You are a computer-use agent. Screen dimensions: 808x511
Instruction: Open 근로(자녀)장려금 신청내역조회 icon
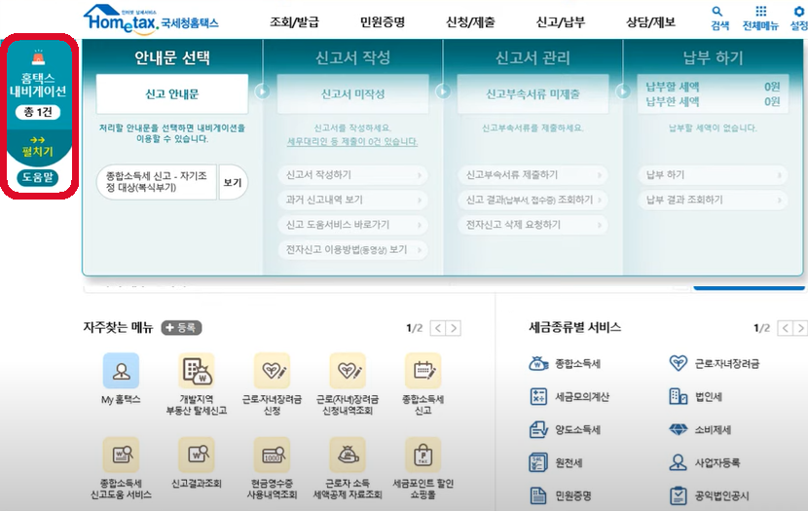point(348,371)
